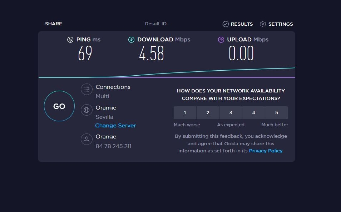
Task: Open the Change Server link
Action: point(115,126)
